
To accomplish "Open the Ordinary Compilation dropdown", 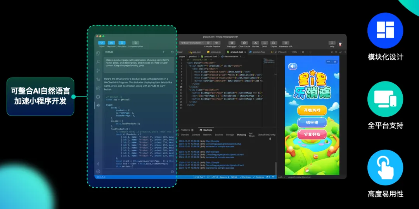I will point(192,43).
